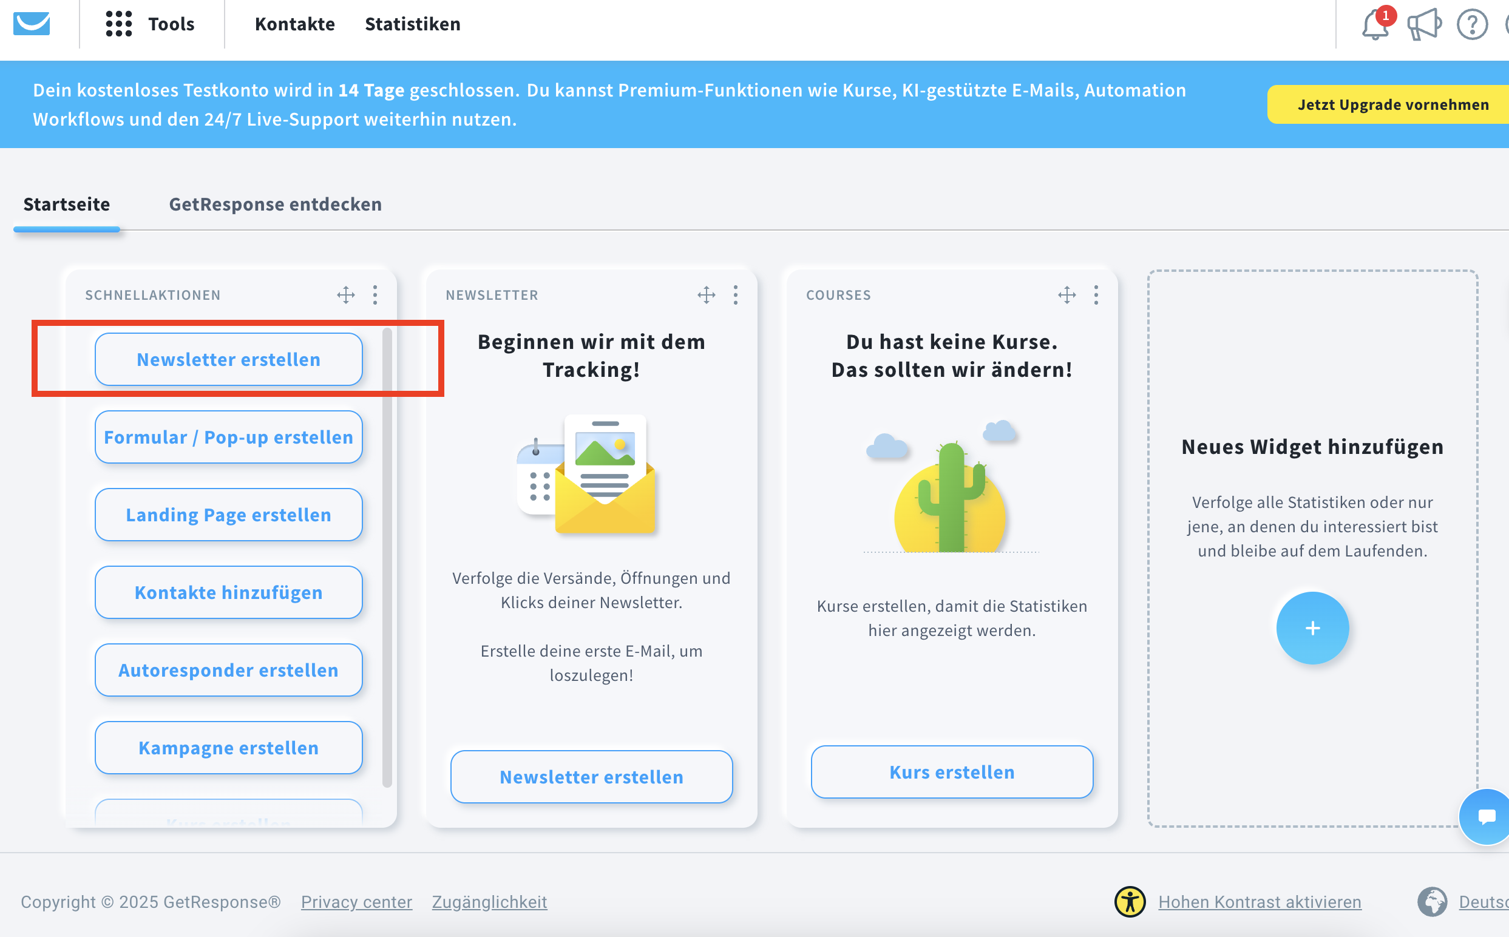Image resolution: width=1509 pixels, height=937 pixels.
Task: Open the notifications bell icon
Action: [x=1375, y=25]
